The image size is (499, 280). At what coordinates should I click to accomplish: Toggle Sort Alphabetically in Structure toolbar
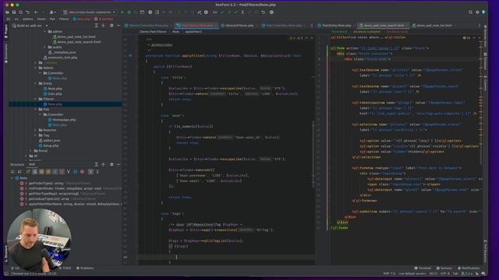click(x=19, y=172)
